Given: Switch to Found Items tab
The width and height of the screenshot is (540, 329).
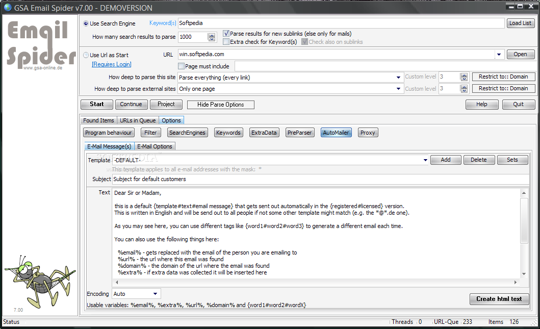Looking at the screenshot, I should coord(98,120).
